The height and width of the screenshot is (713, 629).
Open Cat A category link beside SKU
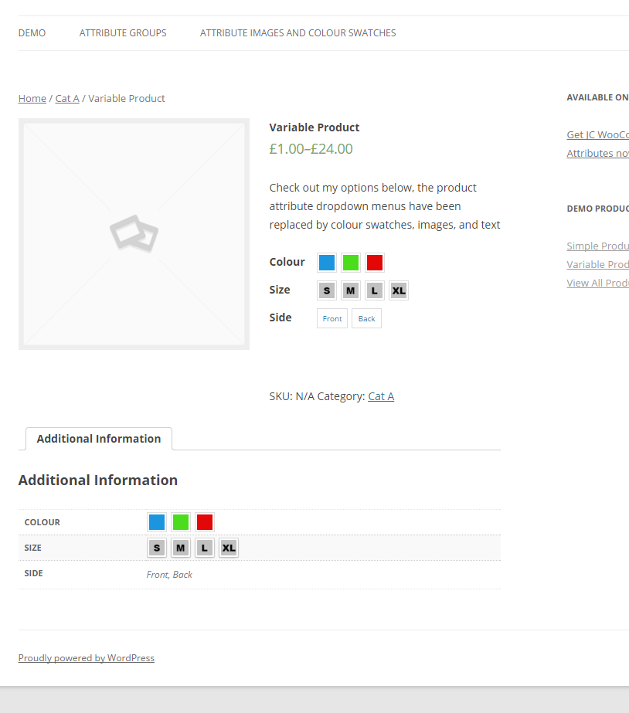(x=381, y=396)
